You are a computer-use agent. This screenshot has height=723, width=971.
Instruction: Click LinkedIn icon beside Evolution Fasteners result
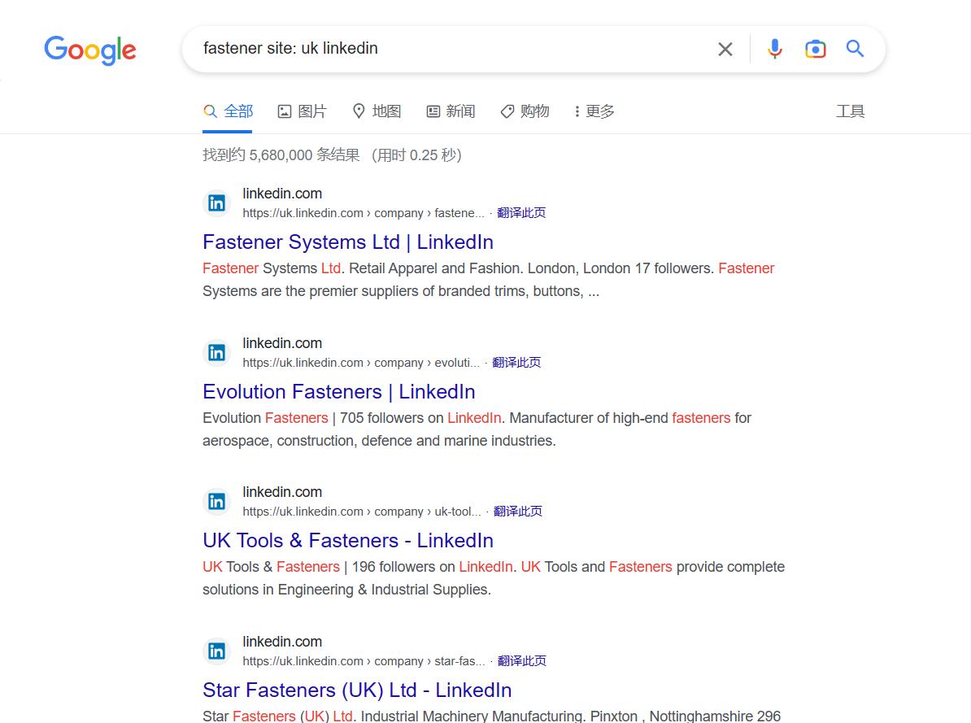coord(217,352)
